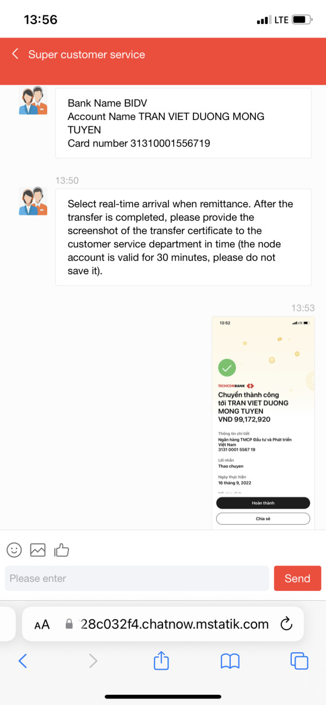Tap the Super customer service title
Viewport: 326px width, 705px height.
pyautogui.click(x=87, y=54)
